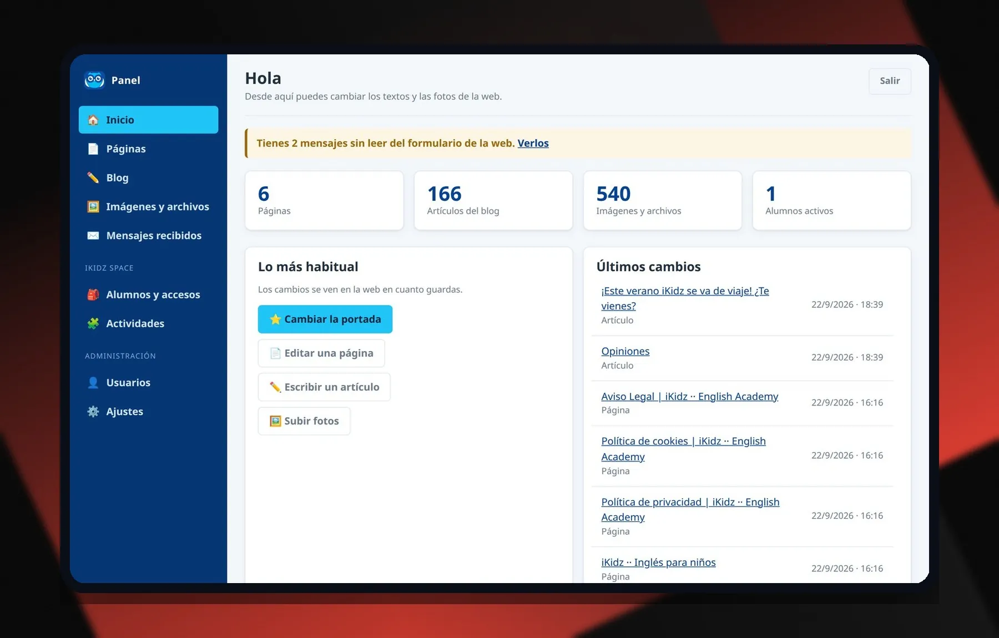Click the Imágenes y archivos card showing 540
Screen dimensions: 999x638
tap(663, 200)
